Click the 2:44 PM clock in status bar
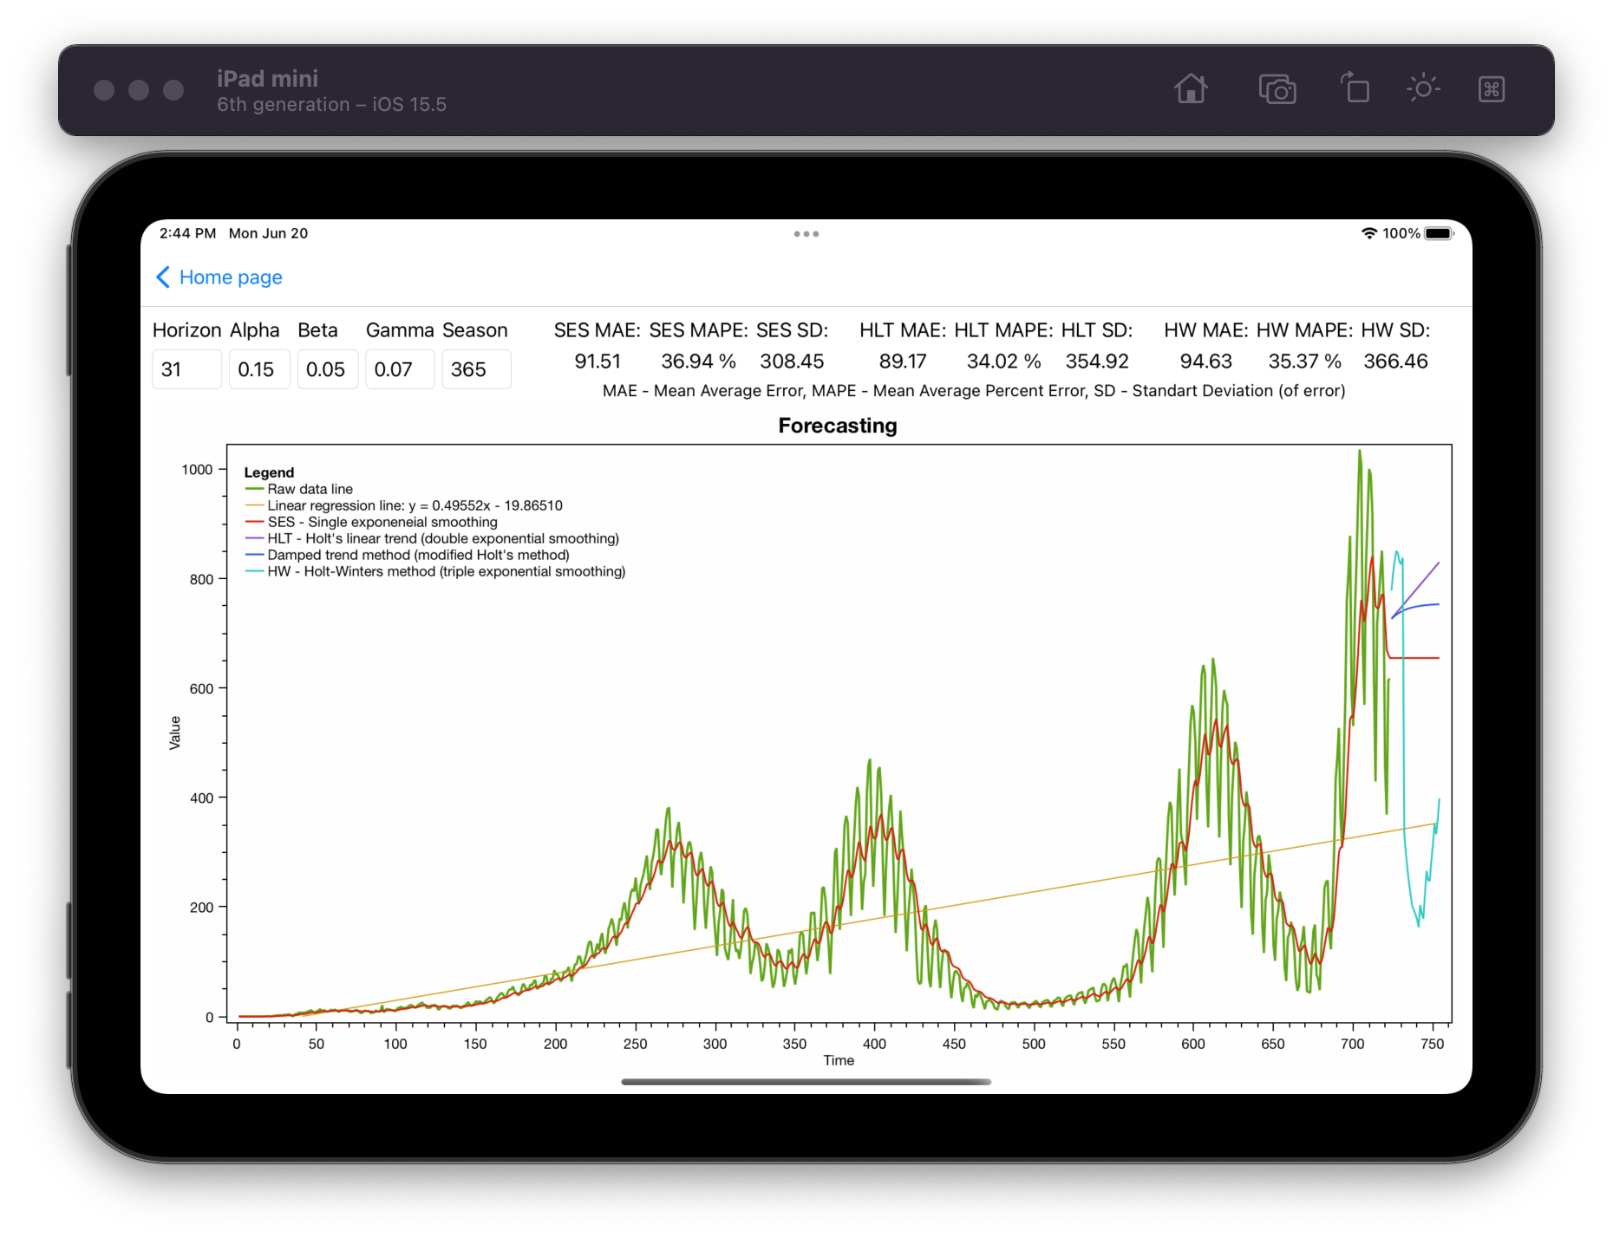The image size is (1613, 1250). [x=187, y=233]
